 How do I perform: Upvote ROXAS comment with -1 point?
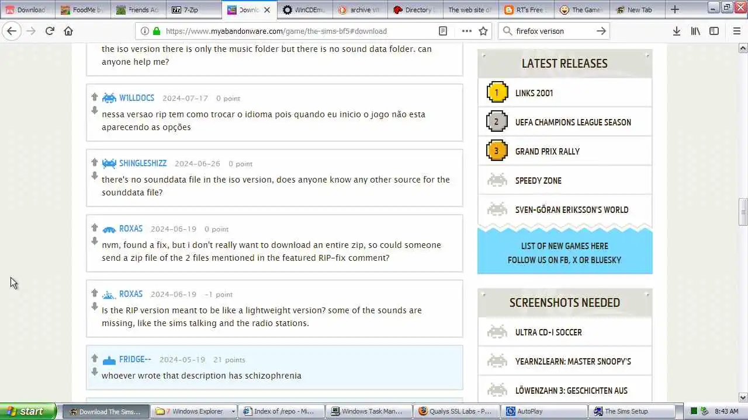[95, 292]
